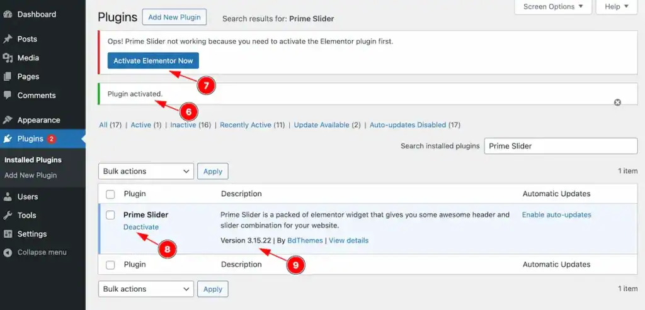
Task: Click the Users person icon
Action: tap(8, 197)
